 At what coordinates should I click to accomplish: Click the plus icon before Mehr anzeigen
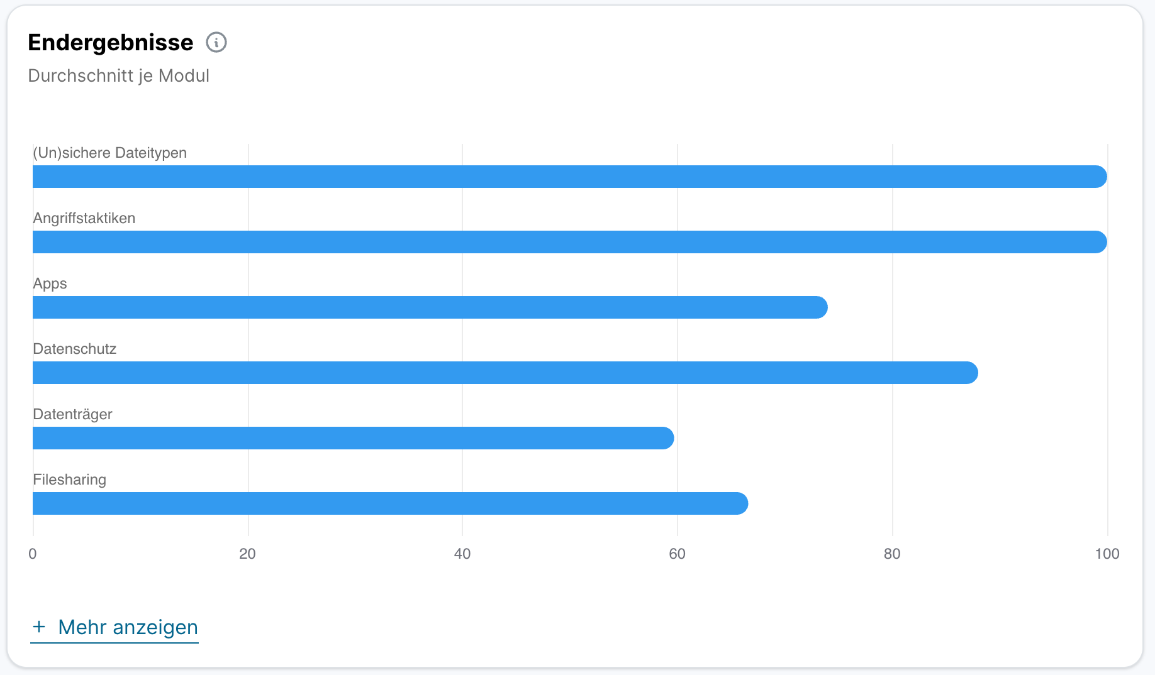coord(39,627)
